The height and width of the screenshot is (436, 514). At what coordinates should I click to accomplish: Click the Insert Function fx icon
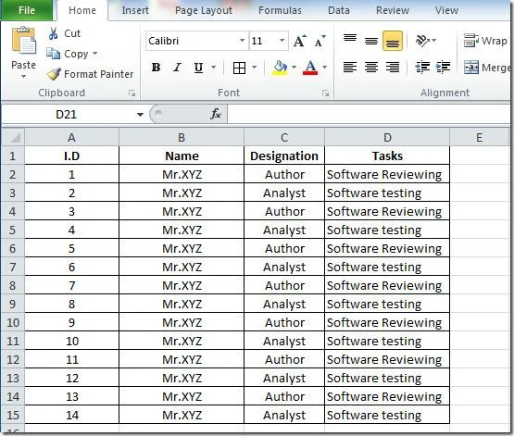(x=216, y=114)
